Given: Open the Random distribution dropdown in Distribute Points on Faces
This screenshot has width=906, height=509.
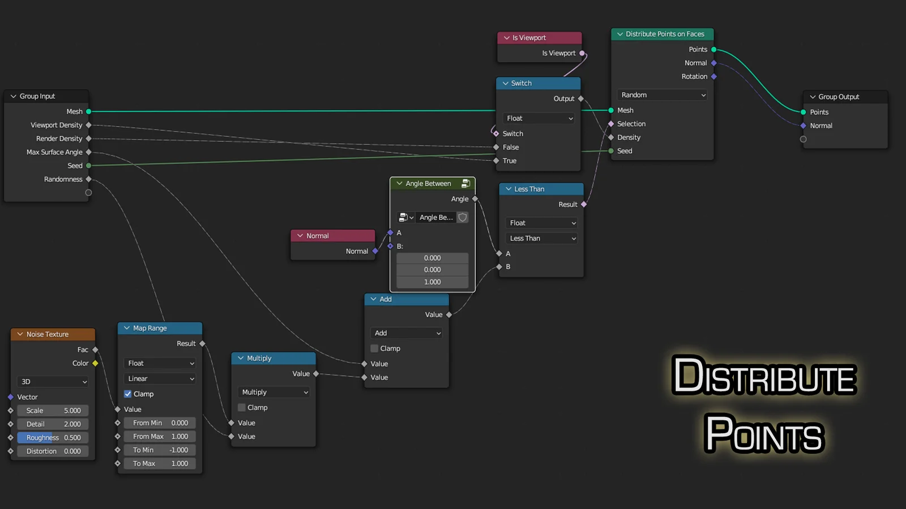Looking at the screenshot, I should (x=661, y=94).
